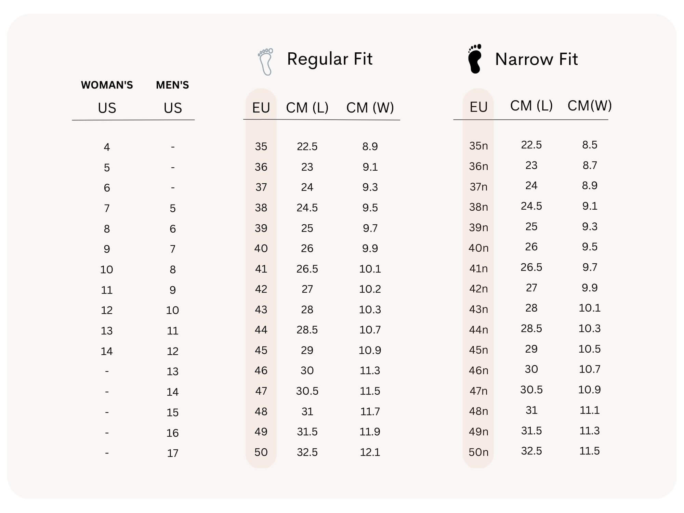Image resolution: width=684 pixels, height=513 pixels.
Task: Click the Regular Fit EU column header
Action: (261, 108)
